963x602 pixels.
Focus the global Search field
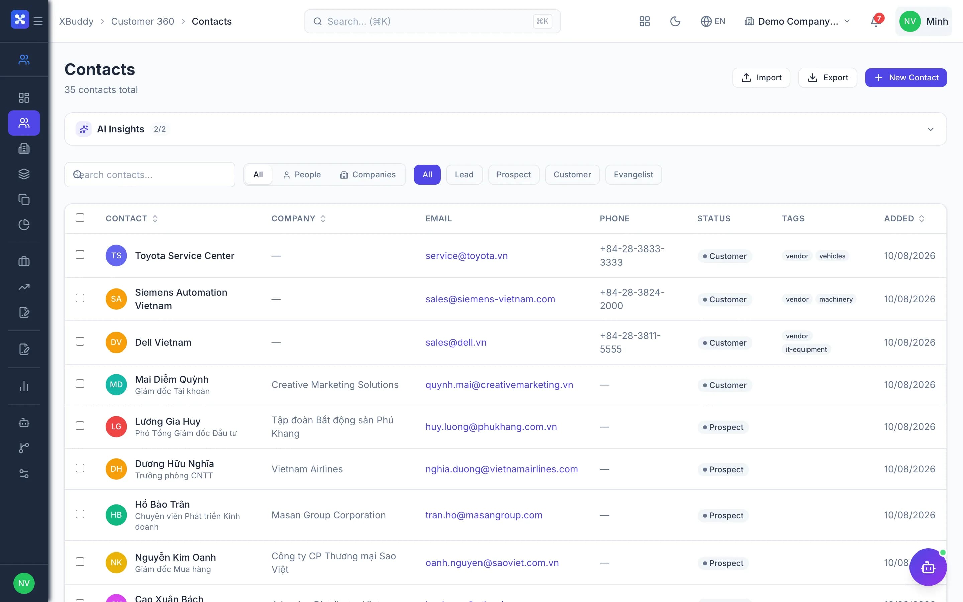433,21
